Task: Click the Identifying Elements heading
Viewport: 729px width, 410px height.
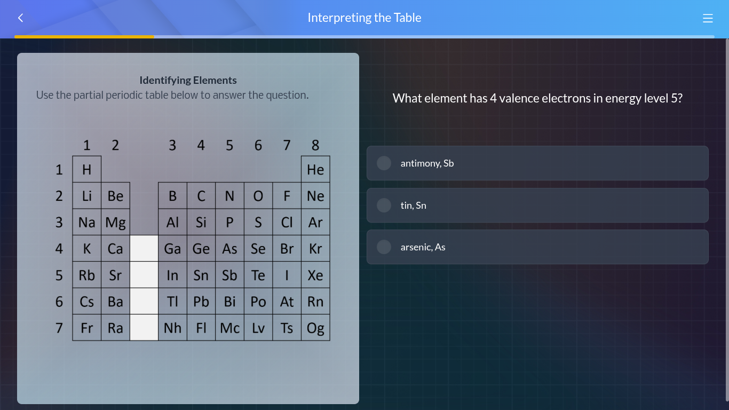Action: (x=188, y=80)
